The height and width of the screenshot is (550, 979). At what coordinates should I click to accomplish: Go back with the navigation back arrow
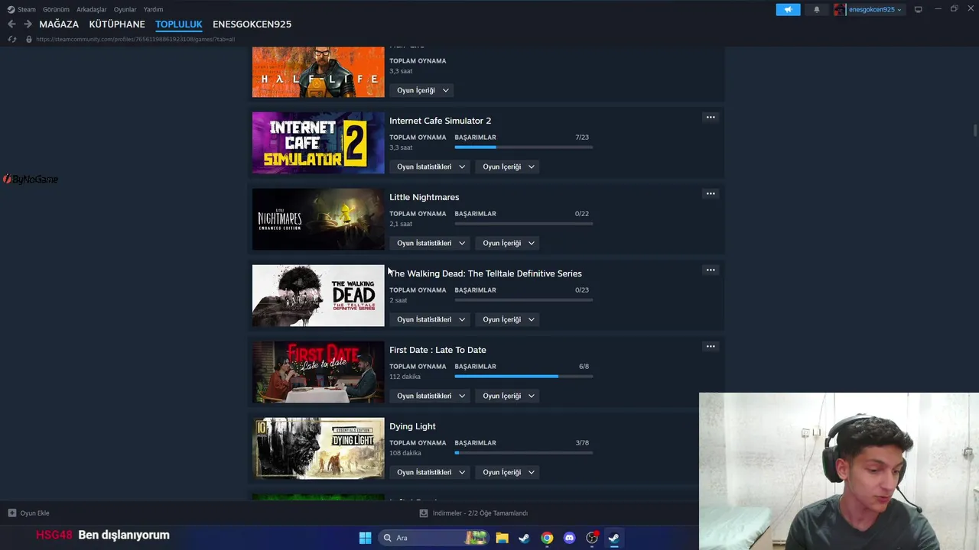(x=11, y=24)
